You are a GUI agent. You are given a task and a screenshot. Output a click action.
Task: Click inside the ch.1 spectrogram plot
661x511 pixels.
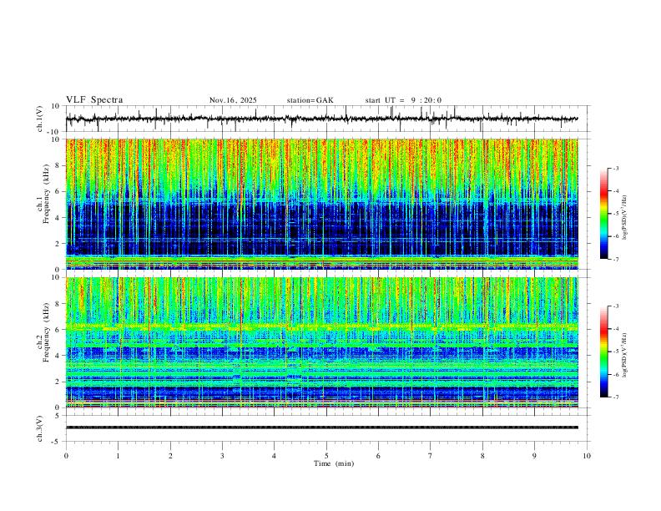[322, 204]
